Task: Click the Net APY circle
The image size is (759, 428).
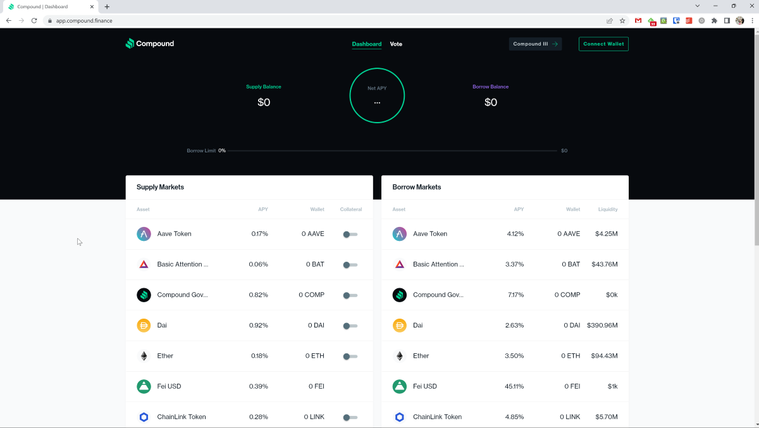Action: pos(377,95)
